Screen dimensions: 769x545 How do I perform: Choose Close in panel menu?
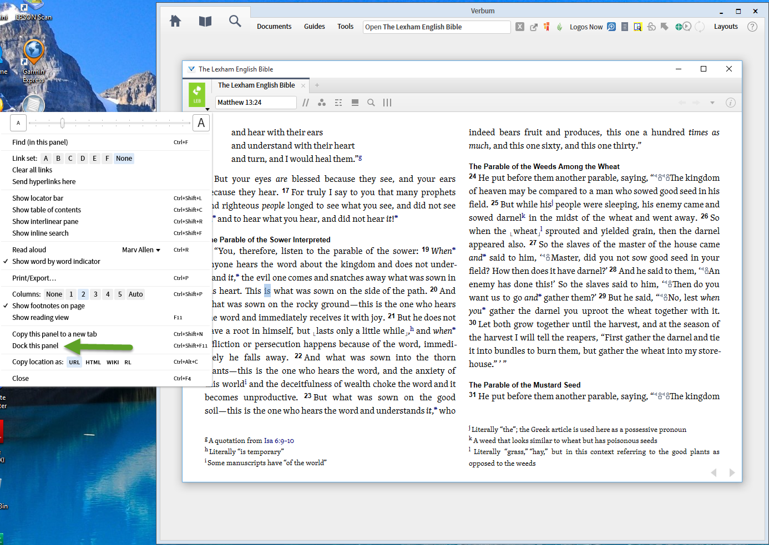click(21, 379)
